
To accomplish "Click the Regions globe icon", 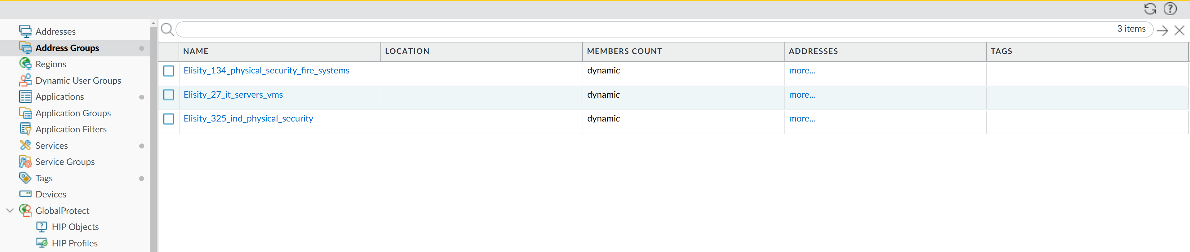I will coord(25,64).
